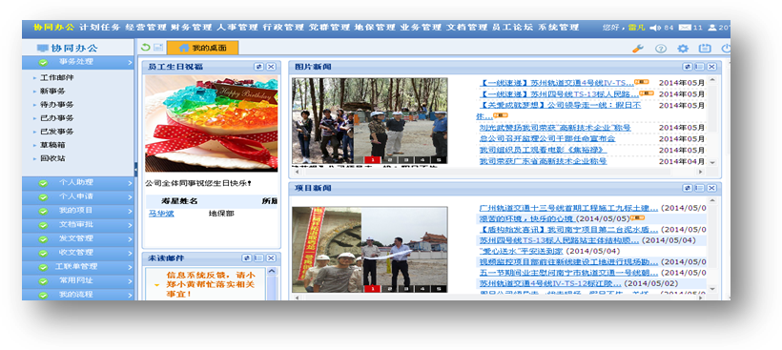782x350 pixels.
Task: Expand the 个人申请 section arrow
Action: click(x=130, y=197)
